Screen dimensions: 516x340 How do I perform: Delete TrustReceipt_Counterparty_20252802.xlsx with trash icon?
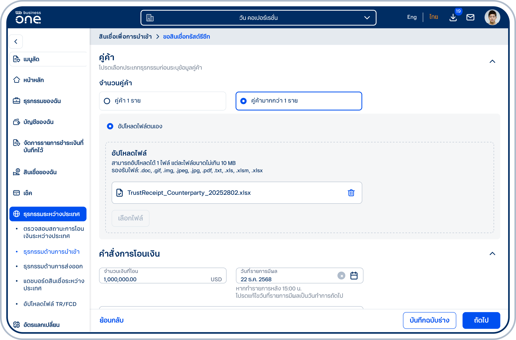click(351, 193)
